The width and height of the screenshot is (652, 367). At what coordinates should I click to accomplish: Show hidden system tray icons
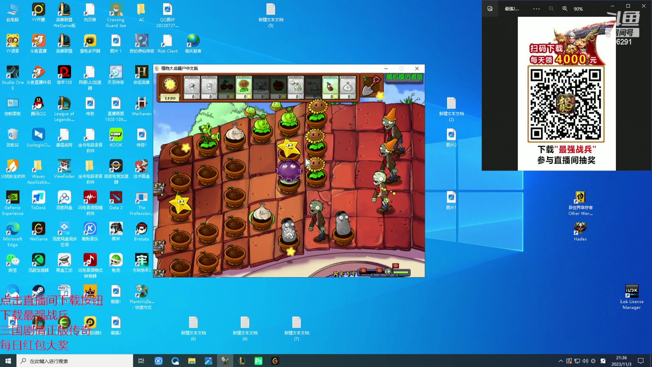click(x=561, y=361)
